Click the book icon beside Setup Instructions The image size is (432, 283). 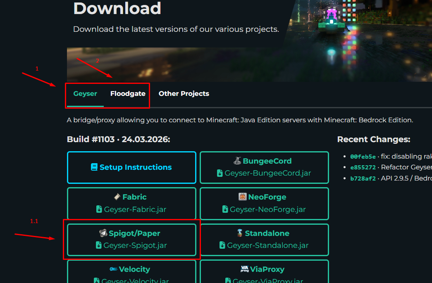click(94, 167)
